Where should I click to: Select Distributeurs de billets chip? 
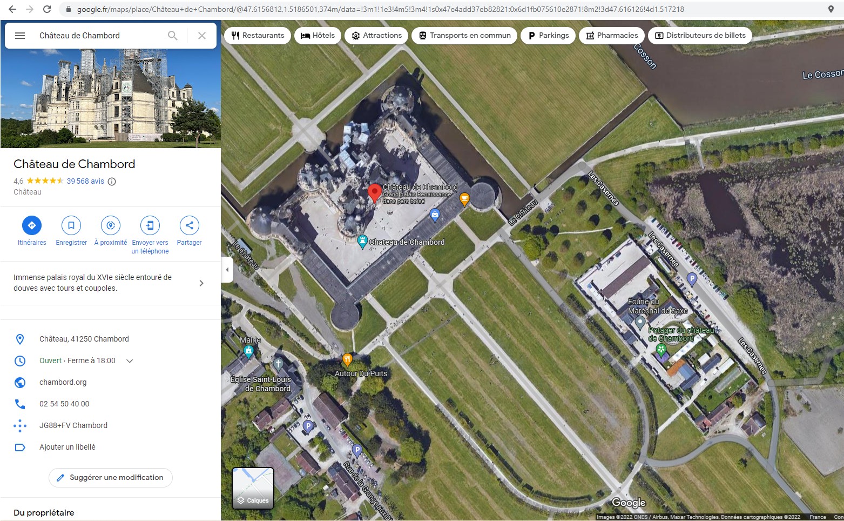click(x=700, y=36)
